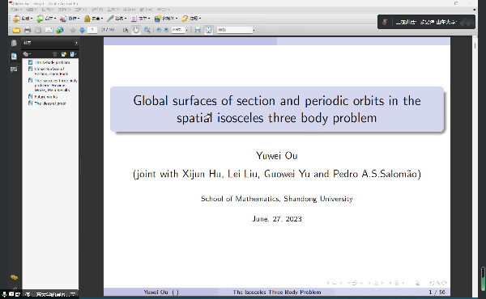Viewport: 486px width, 299px height.
Task: Open the page thumbnails panel icon
Action: [x=14, y=43]
